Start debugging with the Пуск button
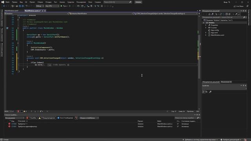The height and width of the screenshot is (141, 251). click(x=64, y=6)
